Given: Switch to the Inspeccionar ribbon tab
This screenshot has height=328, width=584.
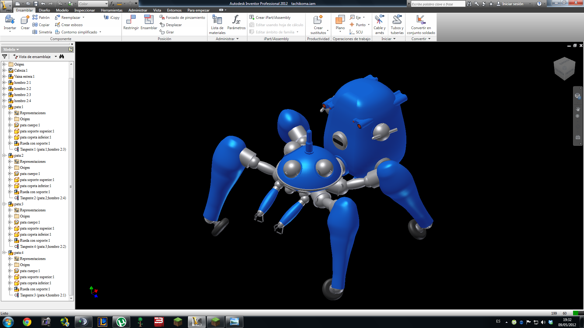Looking at the screenshot, I should pyautogui.click(x=85, y=10).
